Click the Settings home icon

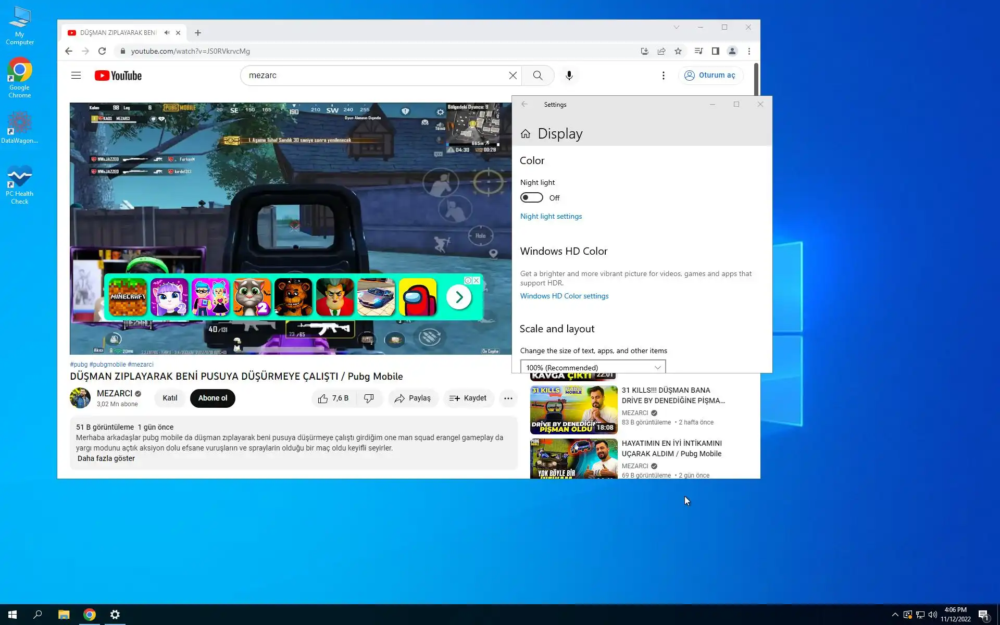click(526, 134)
